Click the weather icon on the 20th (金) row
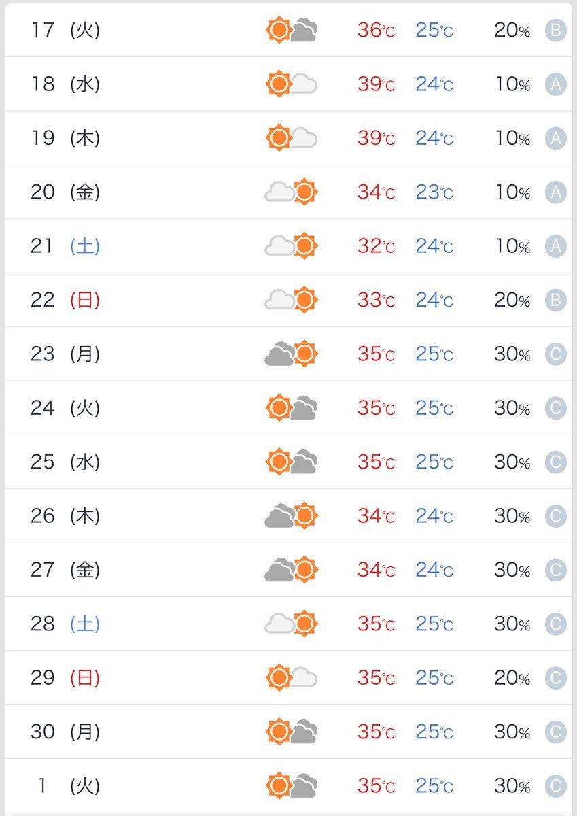Screen dimensions: 577x816 (x=291, y=192)
